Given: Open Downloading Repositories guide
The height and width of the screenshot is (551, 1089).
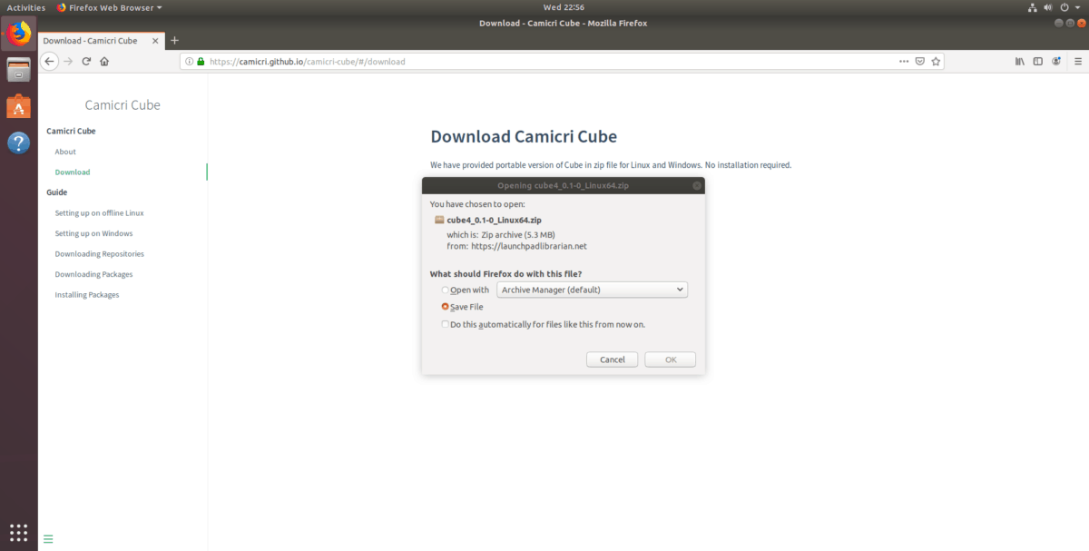Looking at the screenshot, I should (99, 254).
